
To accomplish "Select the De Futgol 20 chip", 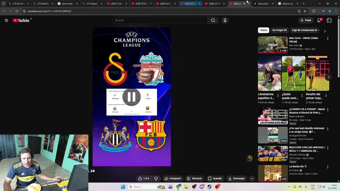I will (279, 30).
